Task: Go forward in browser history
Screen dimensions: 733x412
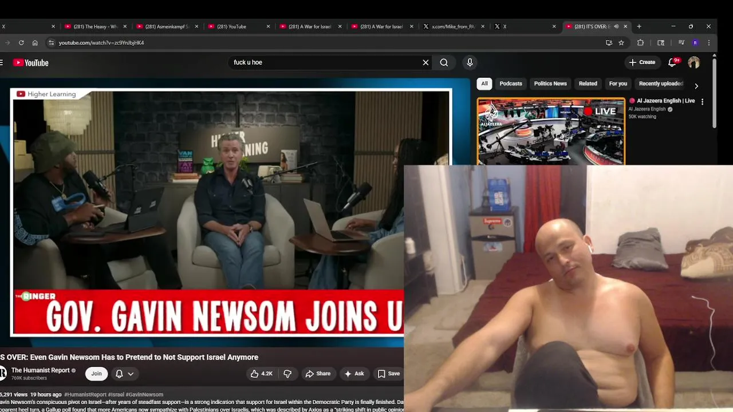Action: [7, 42]
